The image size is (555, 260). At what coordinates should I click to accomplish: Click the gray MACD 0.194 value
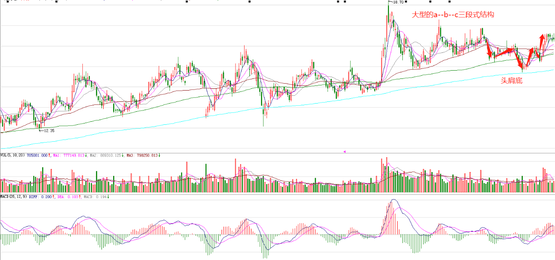[x=95, y=197]
